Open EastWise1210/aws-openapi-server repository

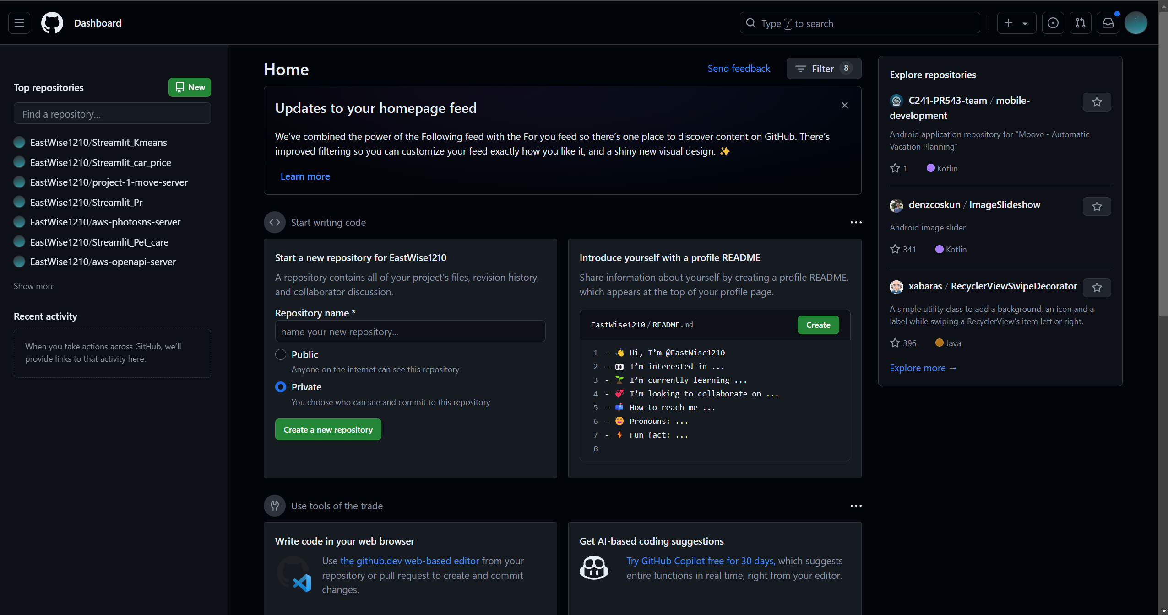pos(103,262)
